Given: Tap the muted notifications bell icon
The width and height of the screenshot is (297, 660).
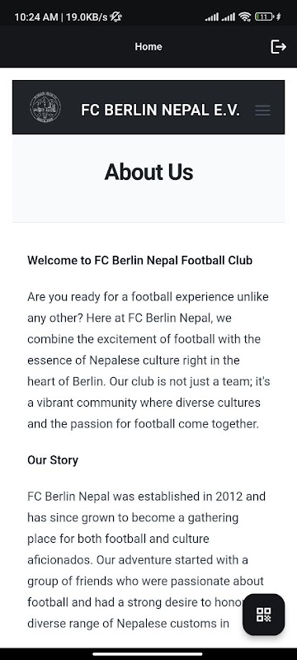Looking at the screenshot, I should point(115,16).
